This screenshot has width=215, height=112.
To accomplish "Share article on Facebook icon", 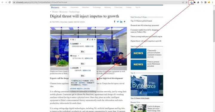I will click(115, 22).
